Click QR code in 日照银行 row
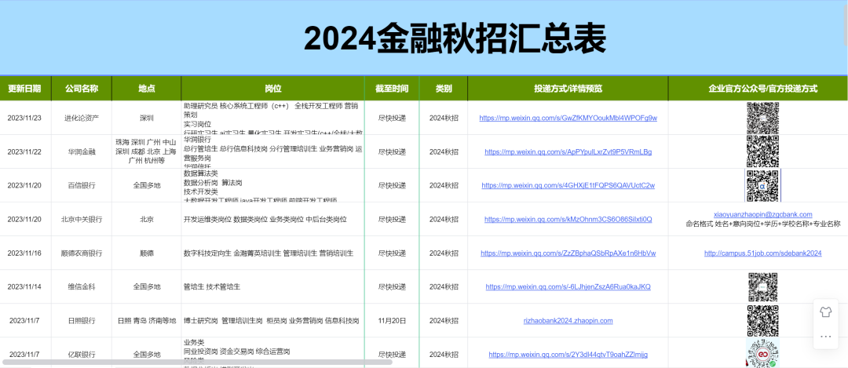Image resolution: width=848 pixels, height=368 pixels. coord(762,320)
